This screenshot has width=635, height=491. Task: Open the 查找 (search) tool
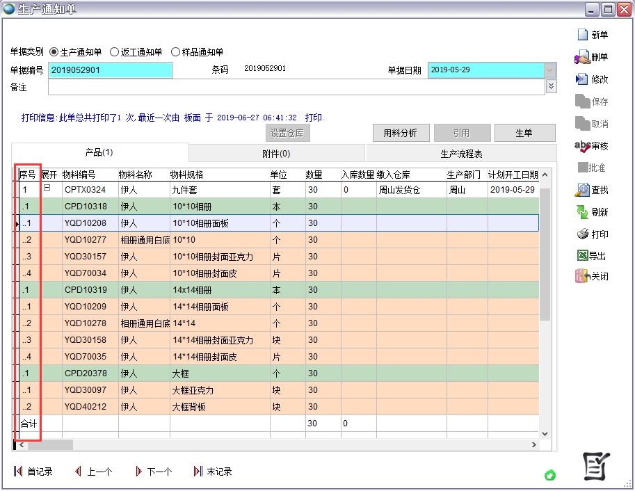582,190
